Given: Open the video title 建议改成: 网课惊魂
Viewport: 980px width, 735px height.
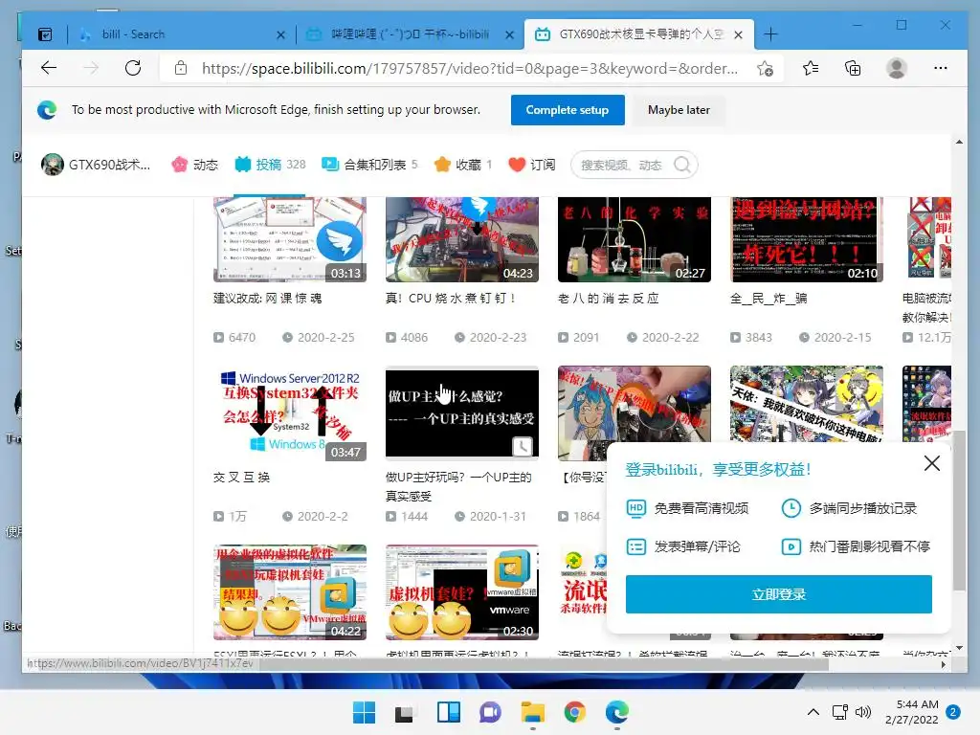Looking at the screenshot, I should pyautogui.click(x=268, y=299).
